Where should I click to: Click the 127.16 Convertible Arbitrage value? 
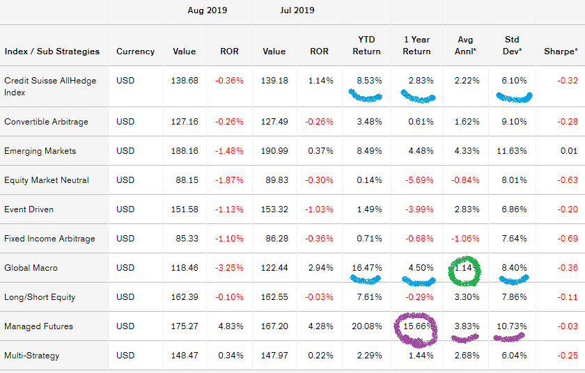pos(185,122)
